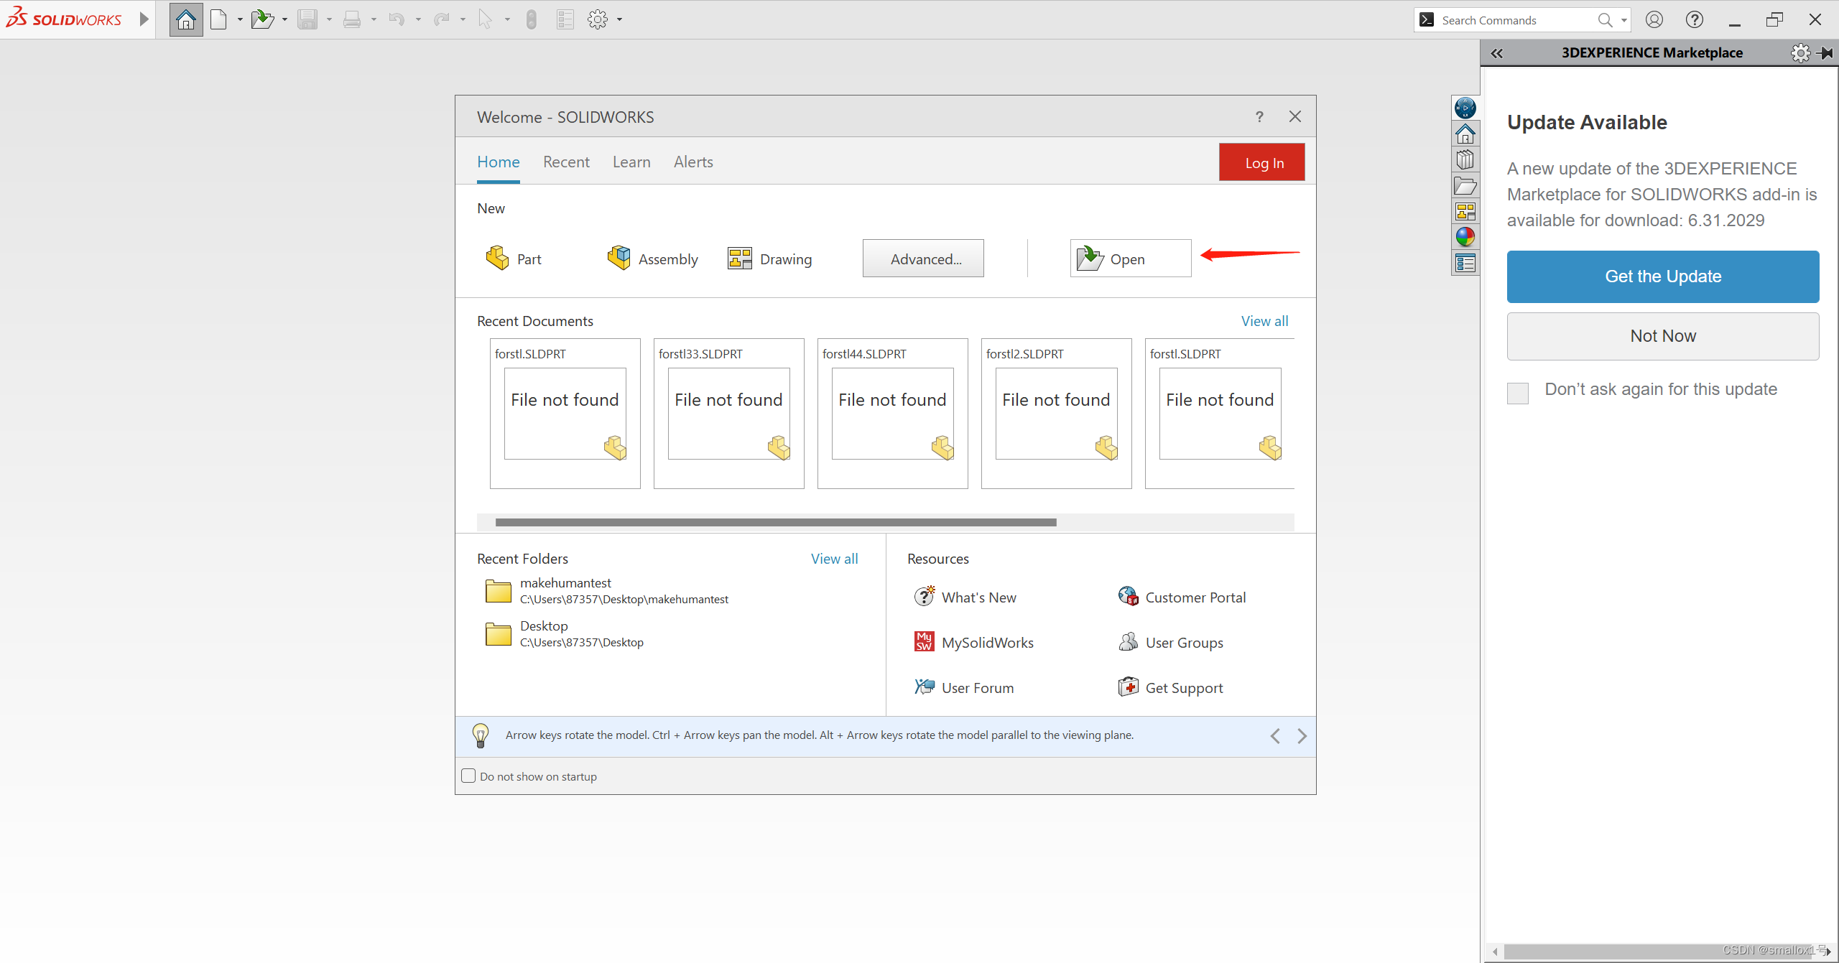Open the MySolidWorks resource
The width and height of the screenshot is (1839, 963).
click(x=988, y=641)
